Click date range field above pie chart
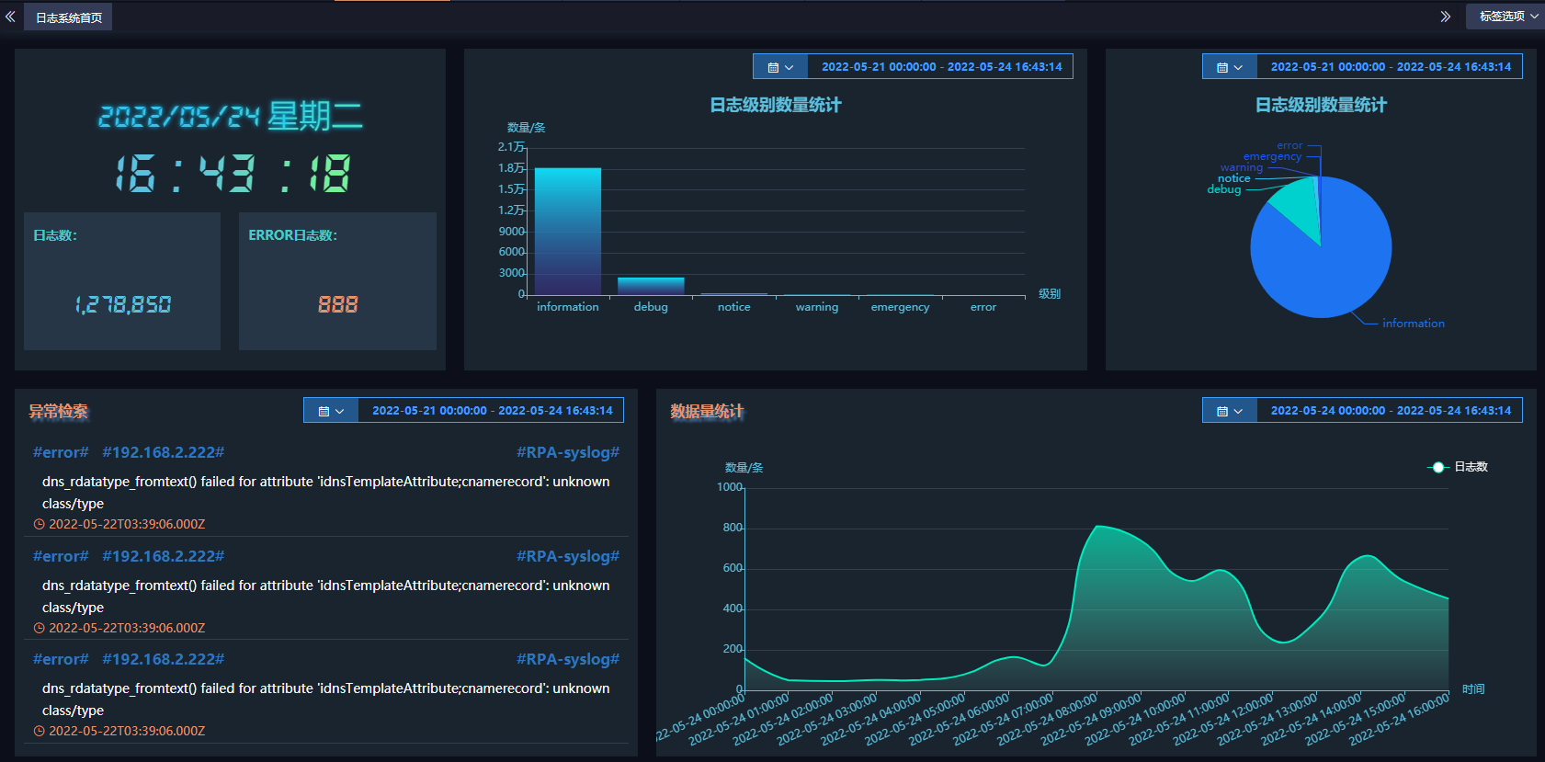The height and width of the screenshot is (762, 1545). 1390,67
